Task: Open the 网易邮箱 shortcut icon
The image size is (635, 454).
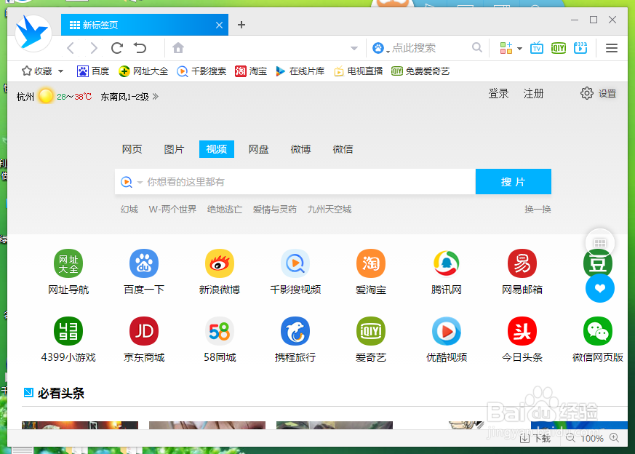Action: click(x=522, y=263)
